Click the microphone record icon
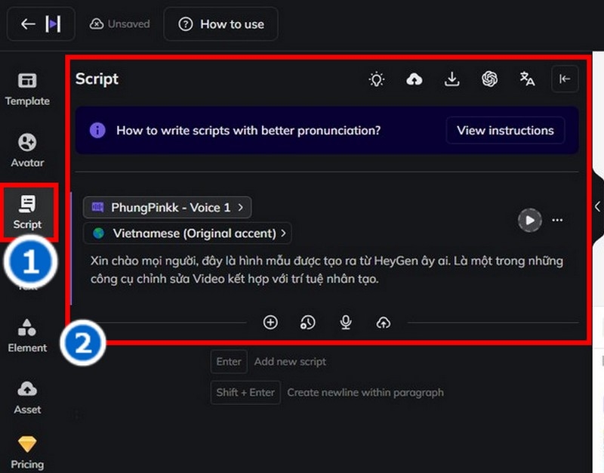This screenshot has width=604, height=473. (x=346, y=323)
